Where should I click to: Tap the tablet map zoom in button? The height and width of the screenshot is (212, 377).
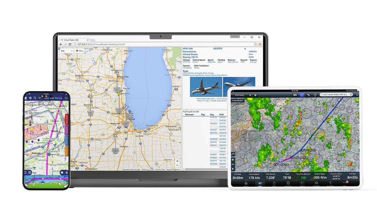pyautogui.click(x=233, y=160)
